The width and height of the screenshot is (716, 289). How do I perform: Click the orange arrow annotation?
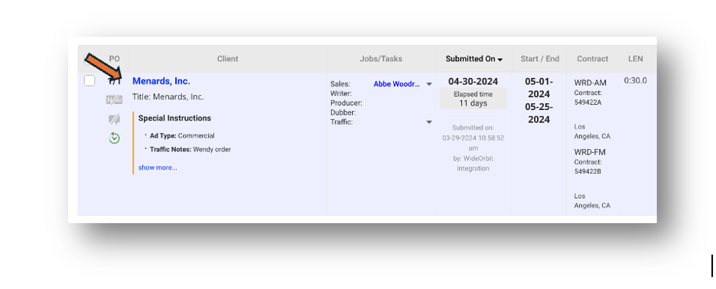(103, 67)
